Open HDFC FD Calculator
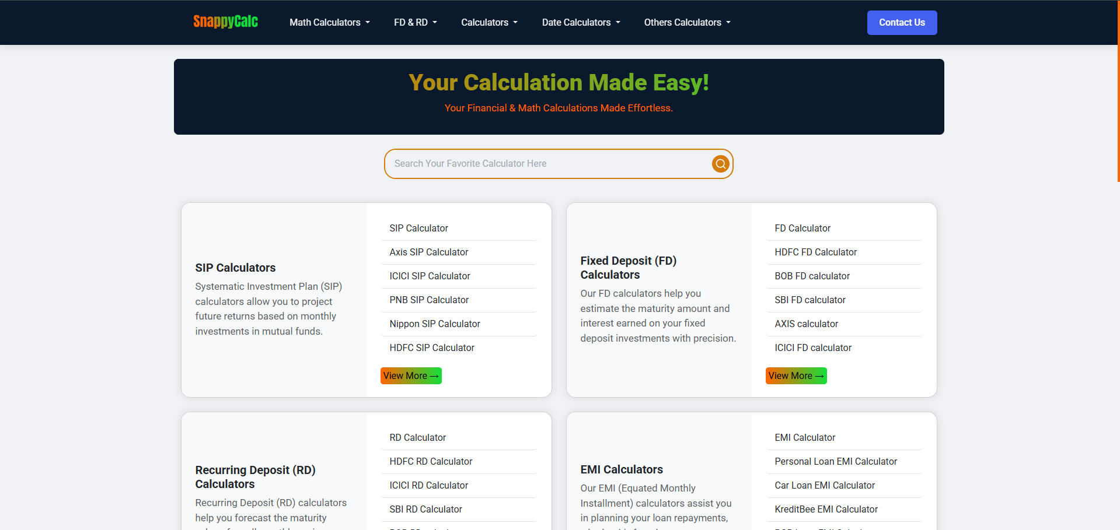This screenshot has height=530, width=1120. [x=844, y=252]
